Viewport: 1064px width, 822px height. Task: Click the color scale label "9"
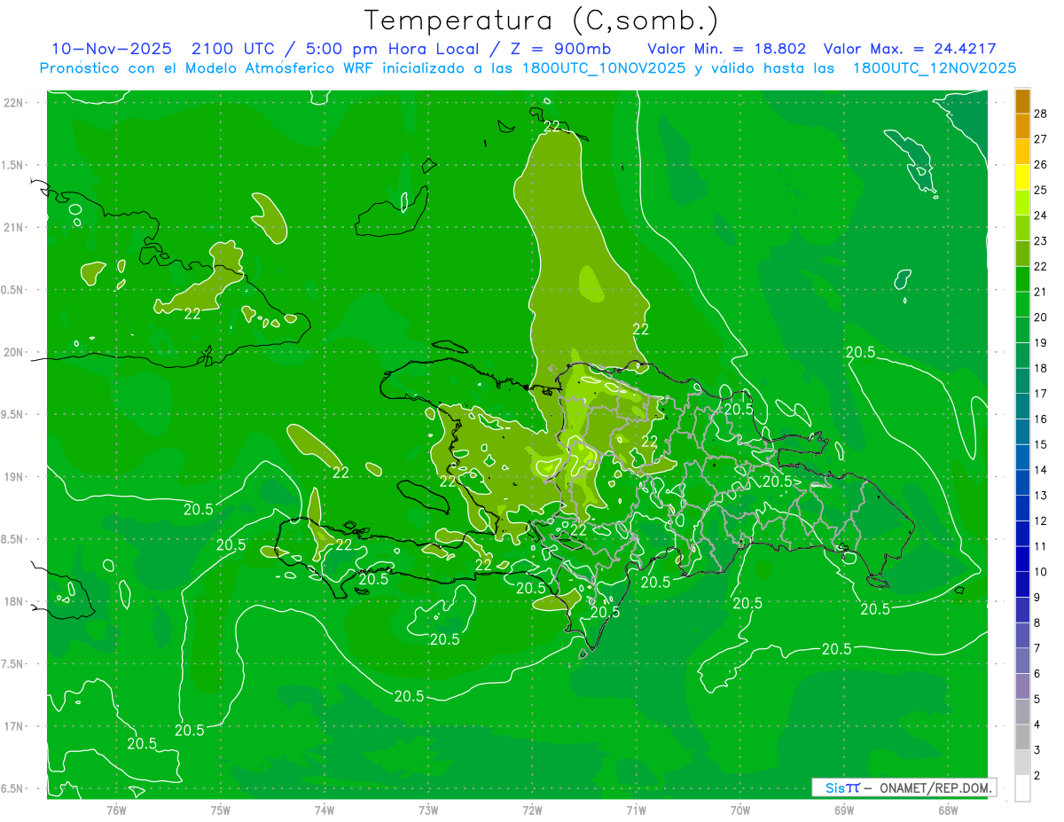[1037, 598]
